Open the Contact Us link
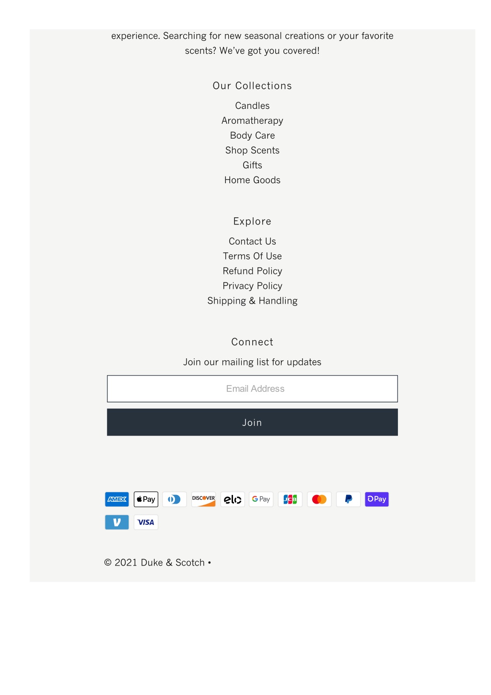Image resolution: width=491 pixels, height=695 pixels. (252, 241)
